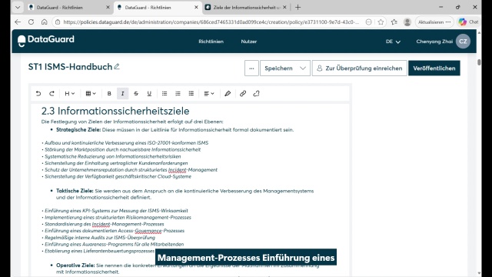Click the heading 2.3 Informationssicherheitsziele
Viewport: 492px width, 277px height.
(x=115, y=111)
